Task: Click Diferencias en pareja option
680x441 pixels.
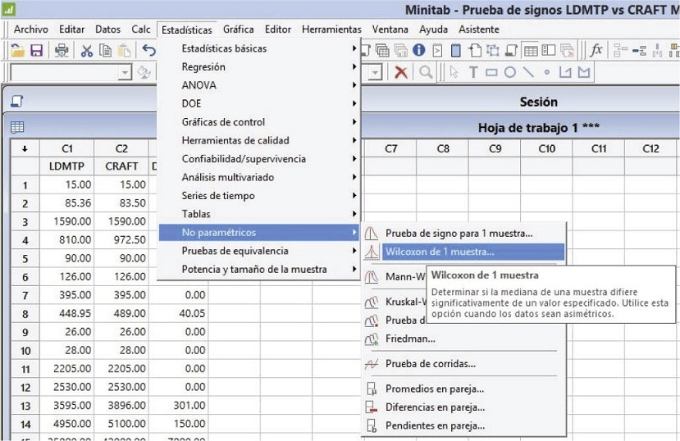Action: pos(435,407)
